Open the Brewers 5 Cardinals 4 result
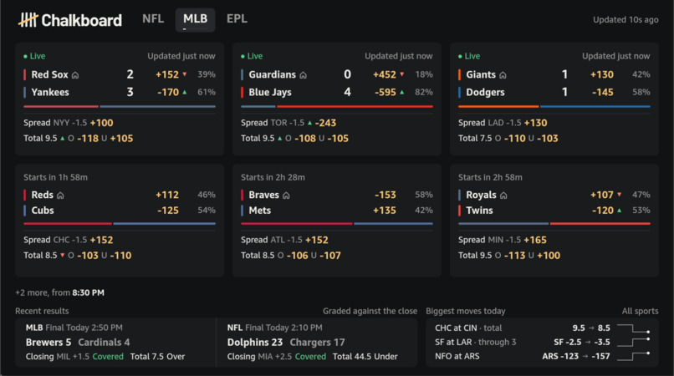Image resolution: width=674 pixels, height=376 pixels. point(115,342)
